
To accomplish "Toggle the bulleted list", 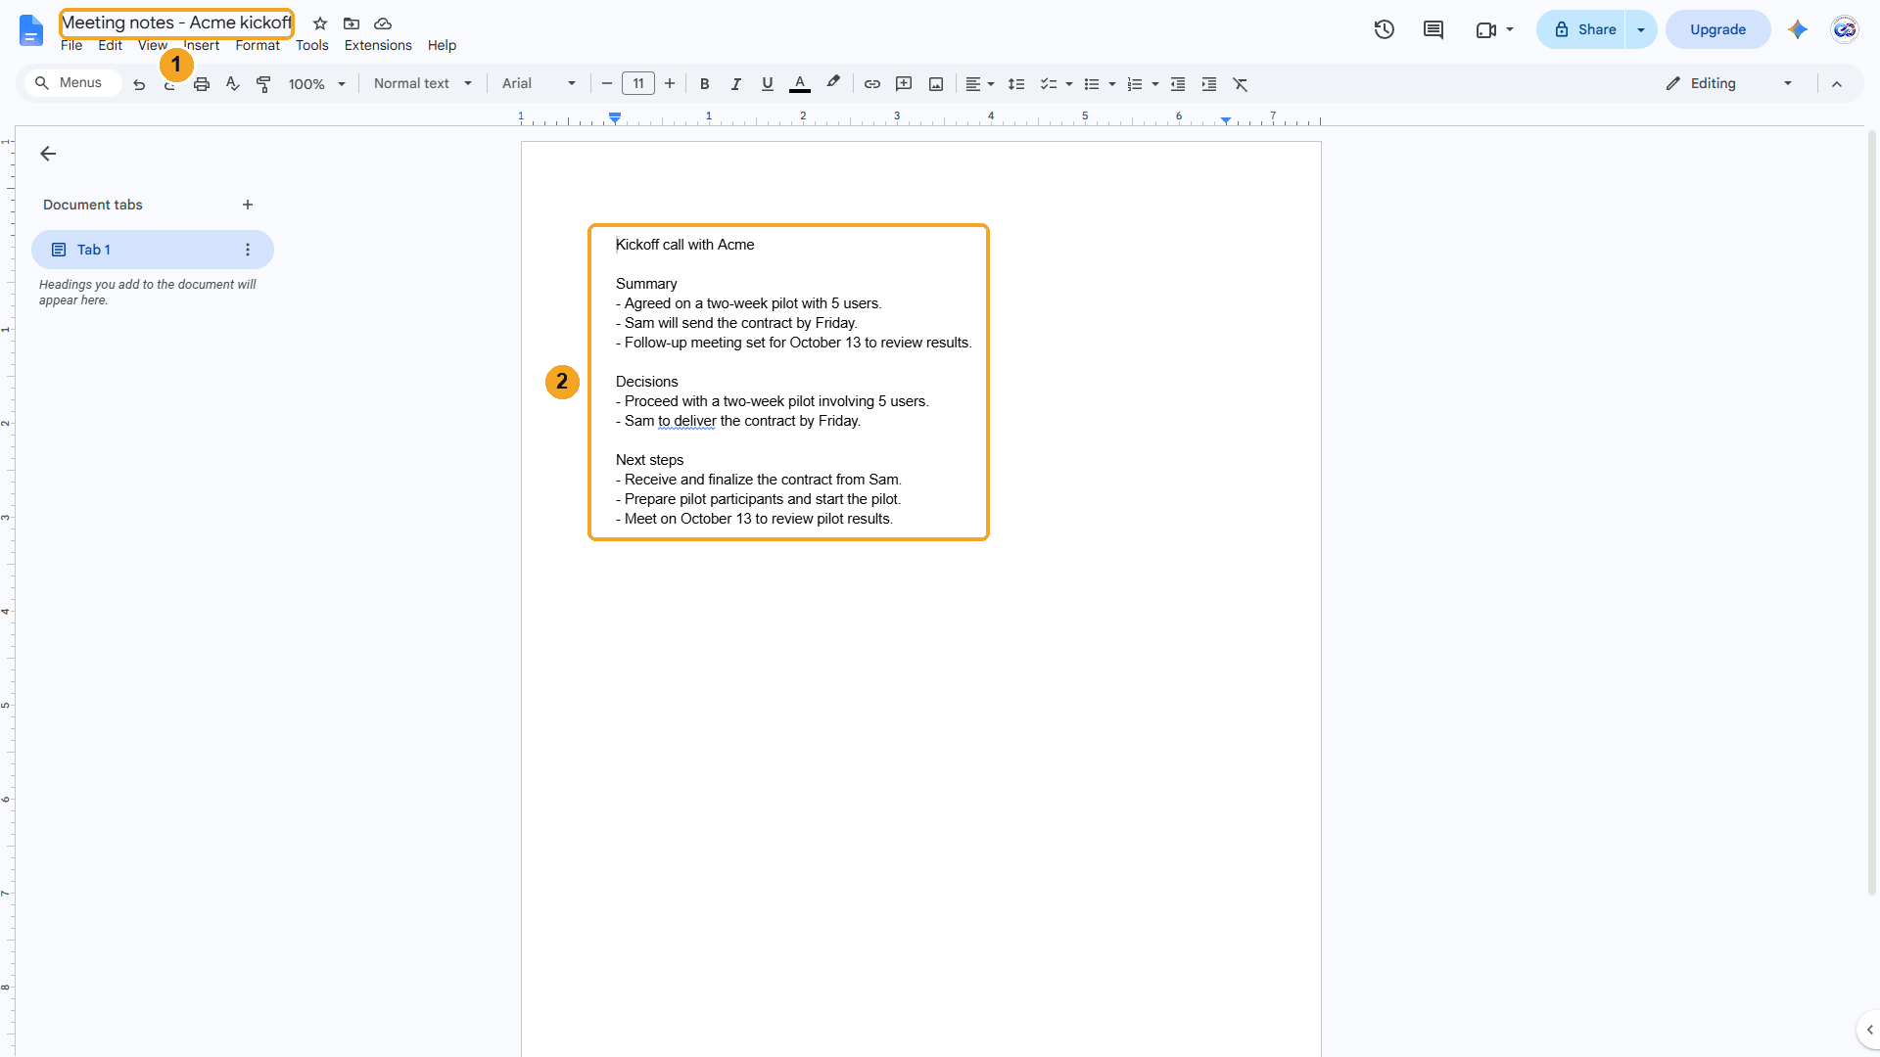I will coord(1092,84).
